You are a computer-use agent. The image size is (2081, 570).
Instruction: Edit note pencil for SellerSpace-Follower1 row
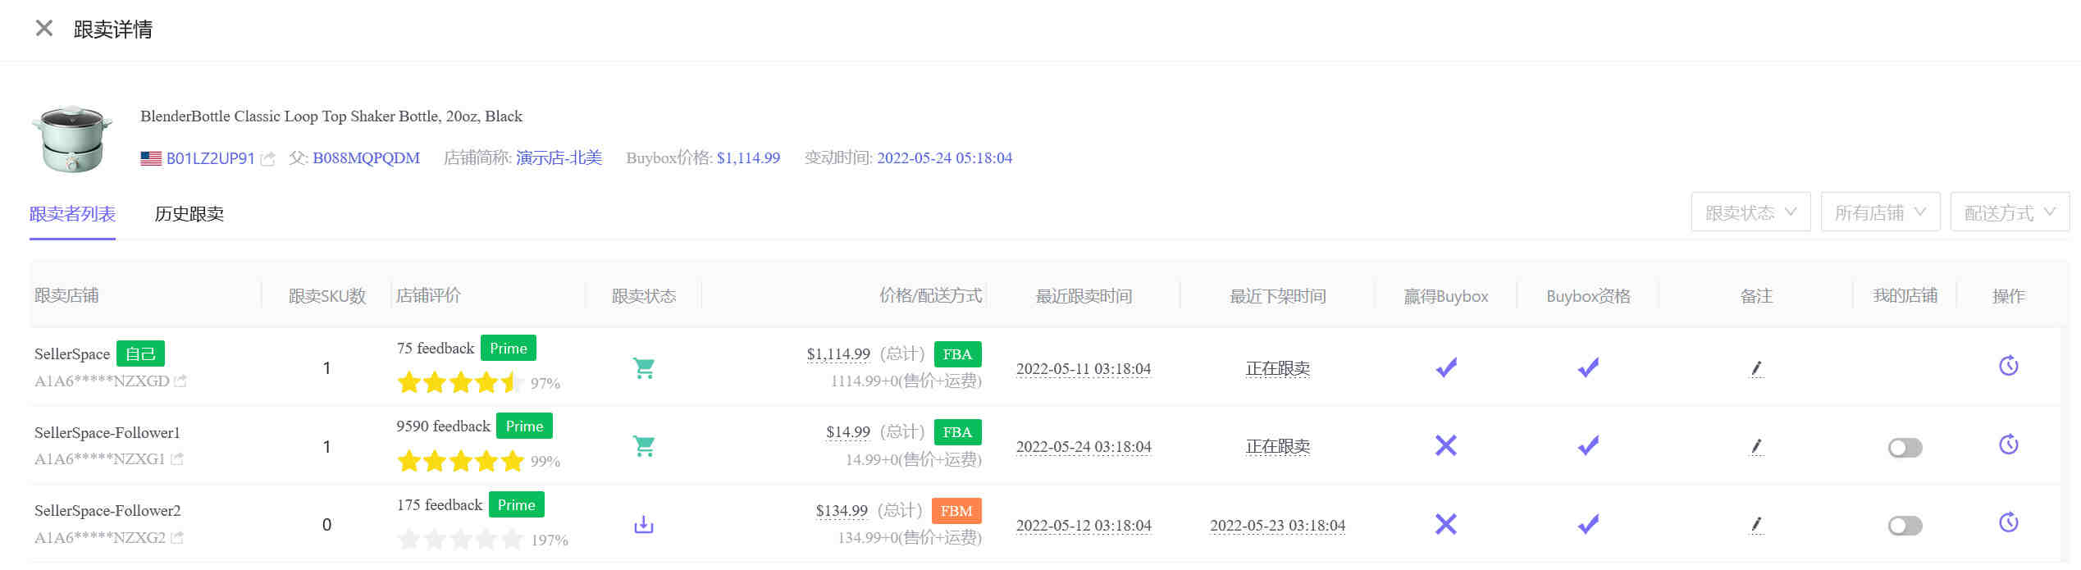click(1756, 447)
